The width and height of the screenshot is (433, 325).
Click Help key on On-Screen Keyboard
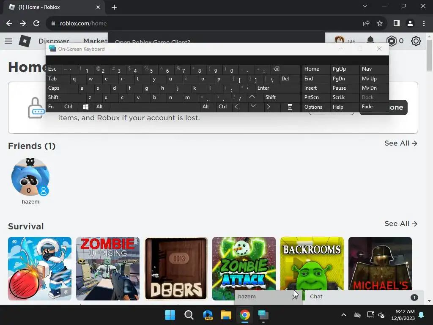pos(344,107)
